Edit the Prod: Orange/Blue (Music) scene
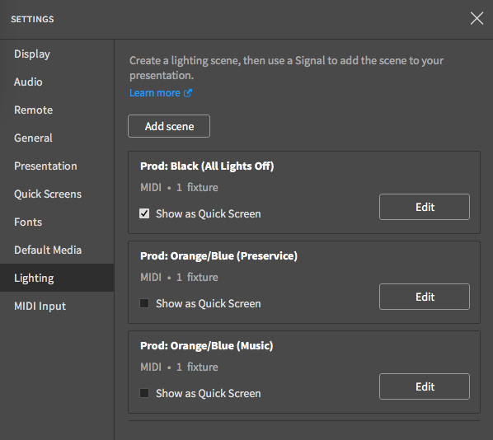This screenshot has height=440, width=493. 425,386
